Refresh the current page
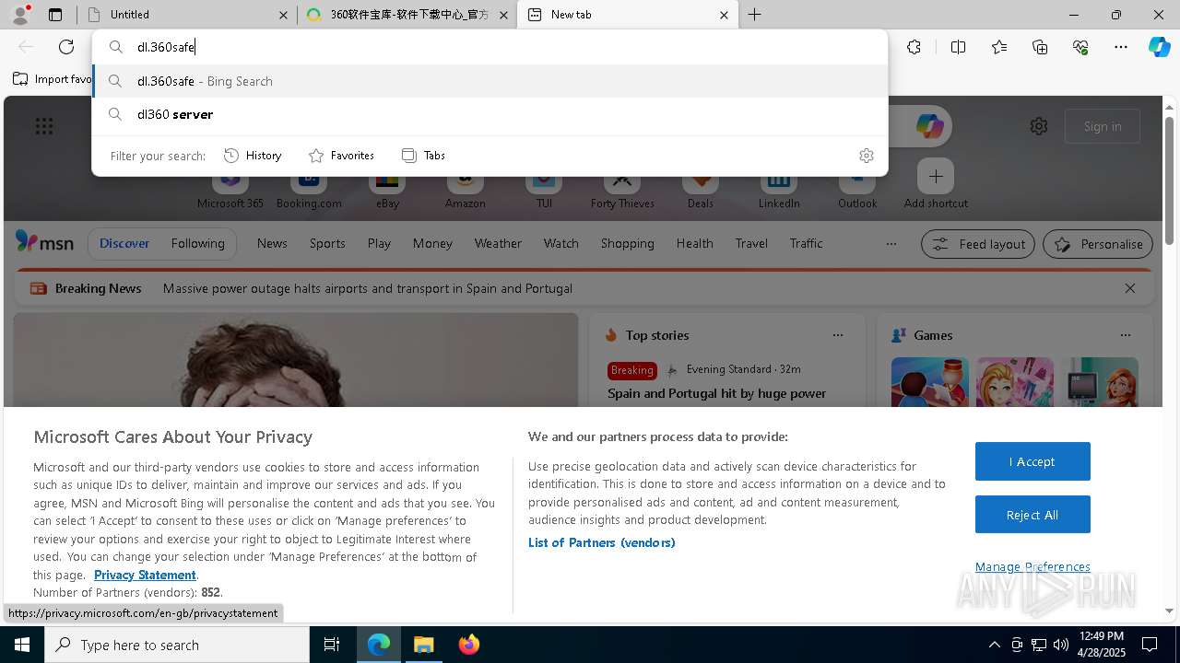Image resolution: width=1180 pixels, height=663 pixels. click(x=66, y=47)
